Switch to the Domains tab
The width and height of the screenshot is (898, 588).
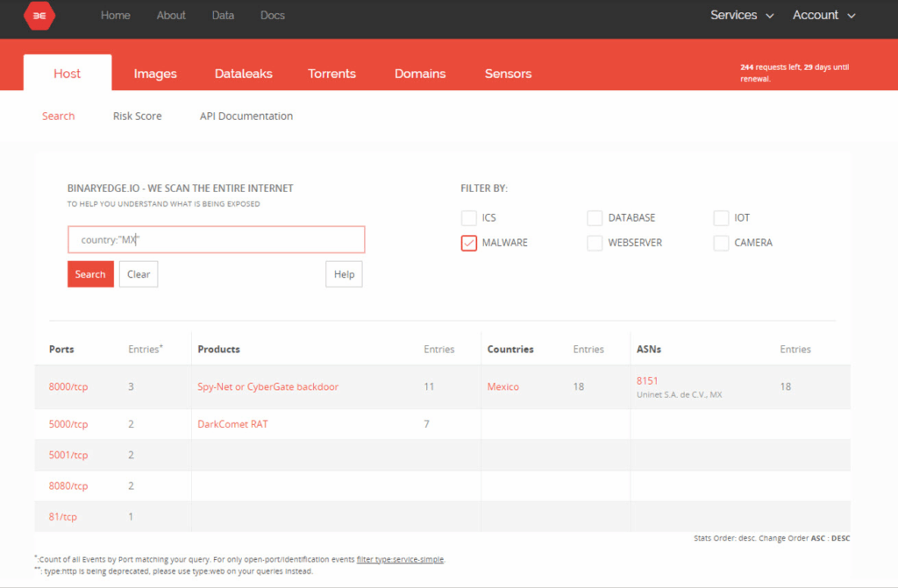coord(420,74)
